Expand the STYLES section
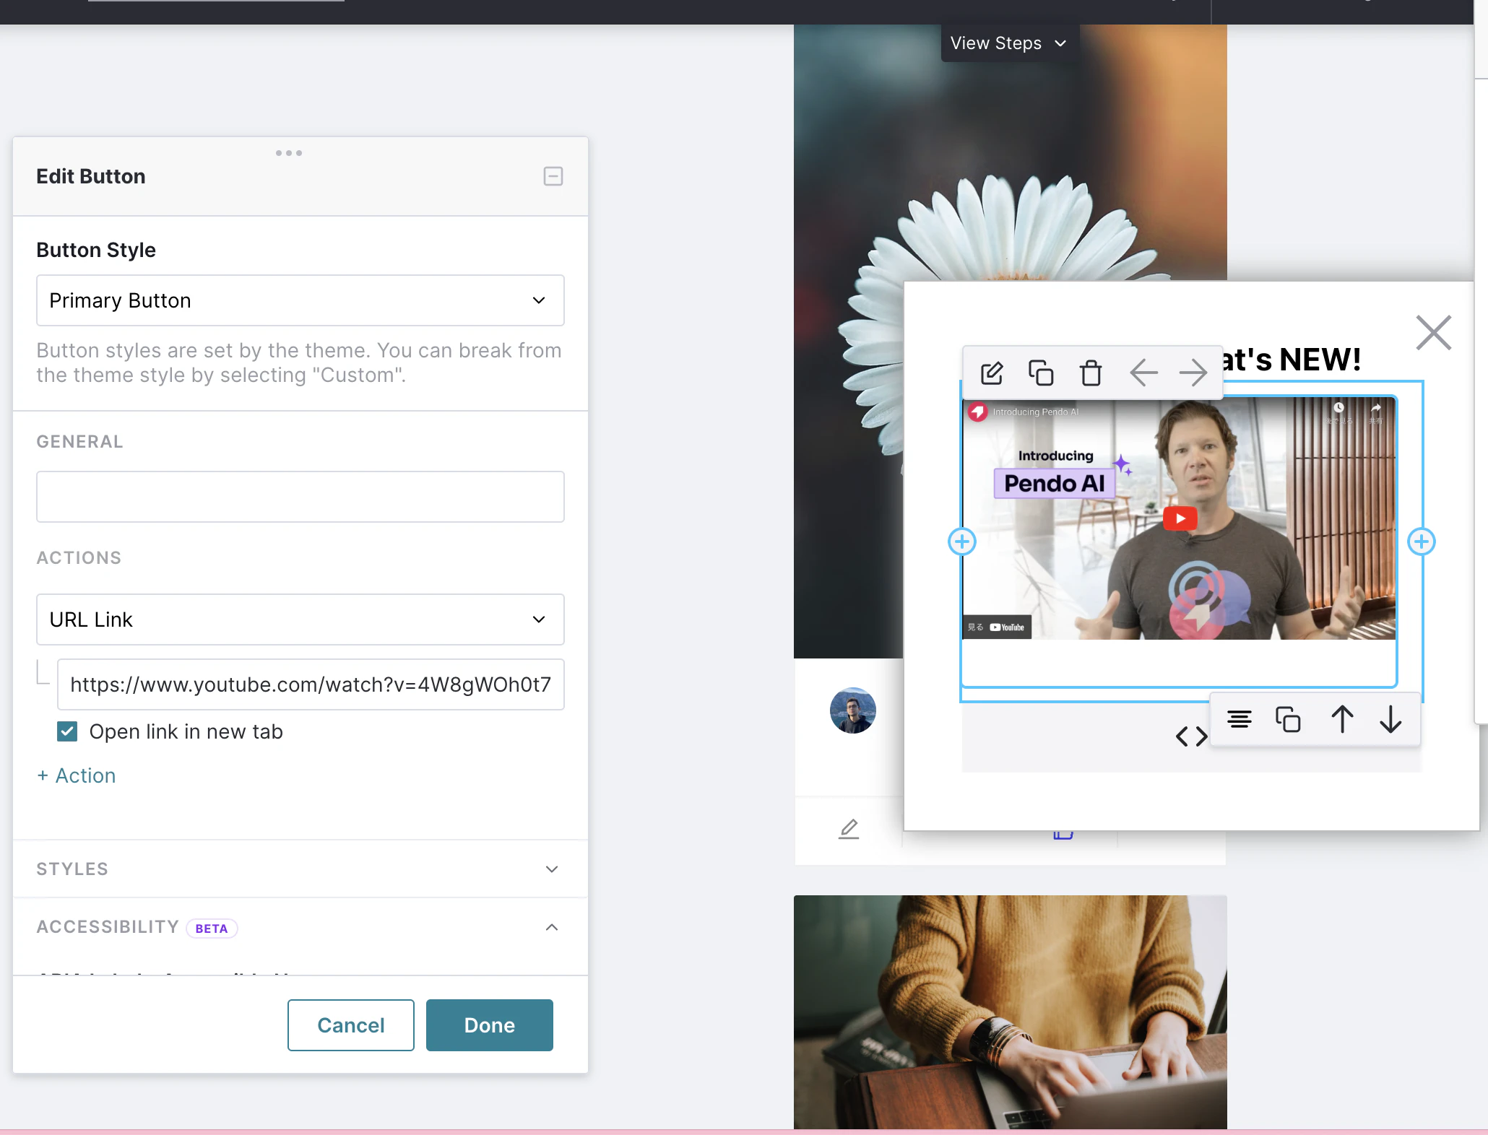 tap(300, 869)
